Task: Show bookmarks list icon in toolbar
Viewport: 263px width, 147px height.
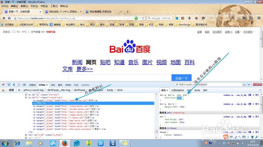Action: [183, 18]
